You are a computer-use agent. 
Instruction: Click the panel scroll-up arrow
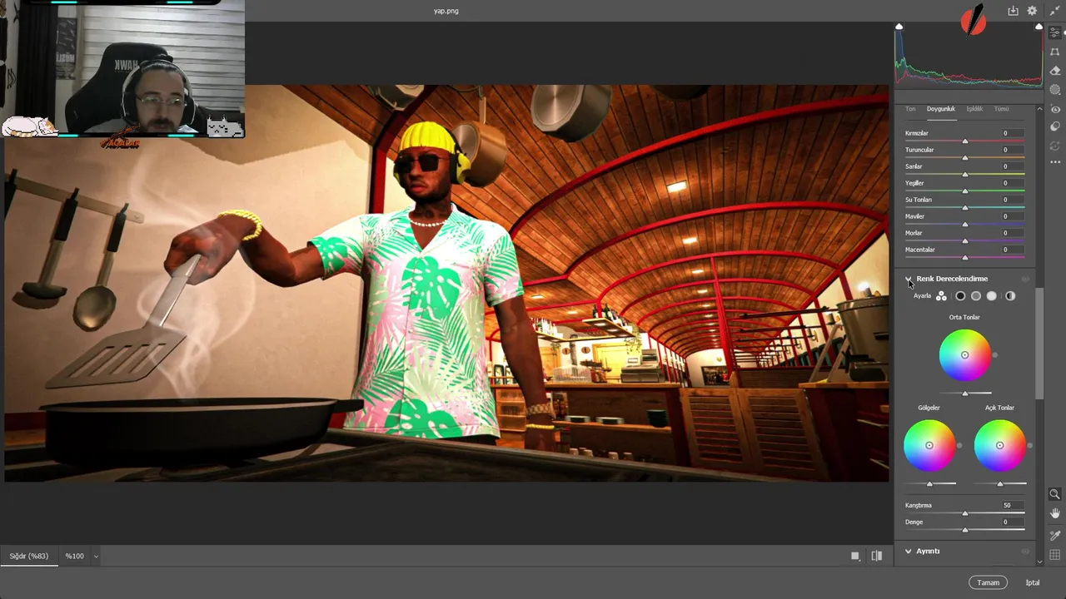click(x=1039, y=109)
